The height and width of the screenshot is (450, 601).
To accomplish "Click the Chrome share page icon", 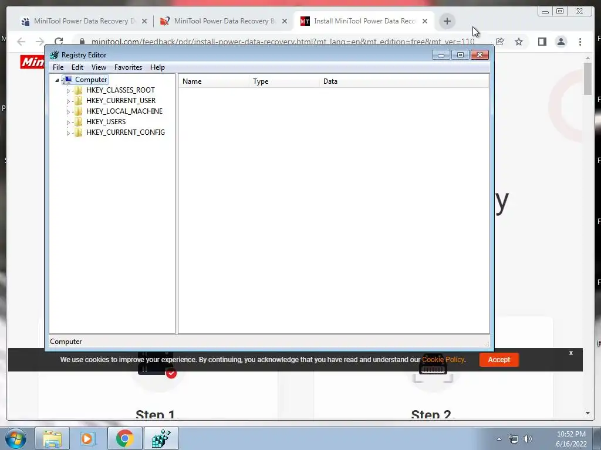I will coord(500,42).
